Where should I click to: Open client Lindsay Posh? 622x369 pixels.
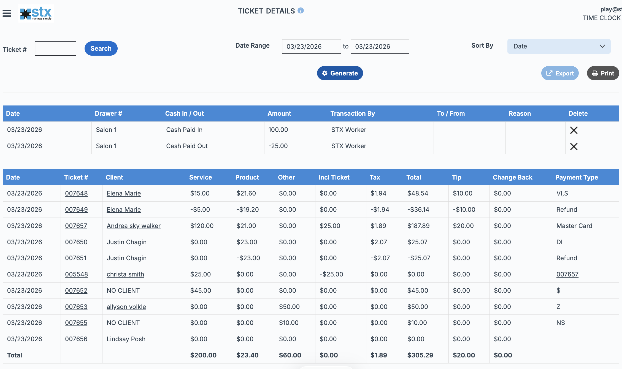click(126, 339)
